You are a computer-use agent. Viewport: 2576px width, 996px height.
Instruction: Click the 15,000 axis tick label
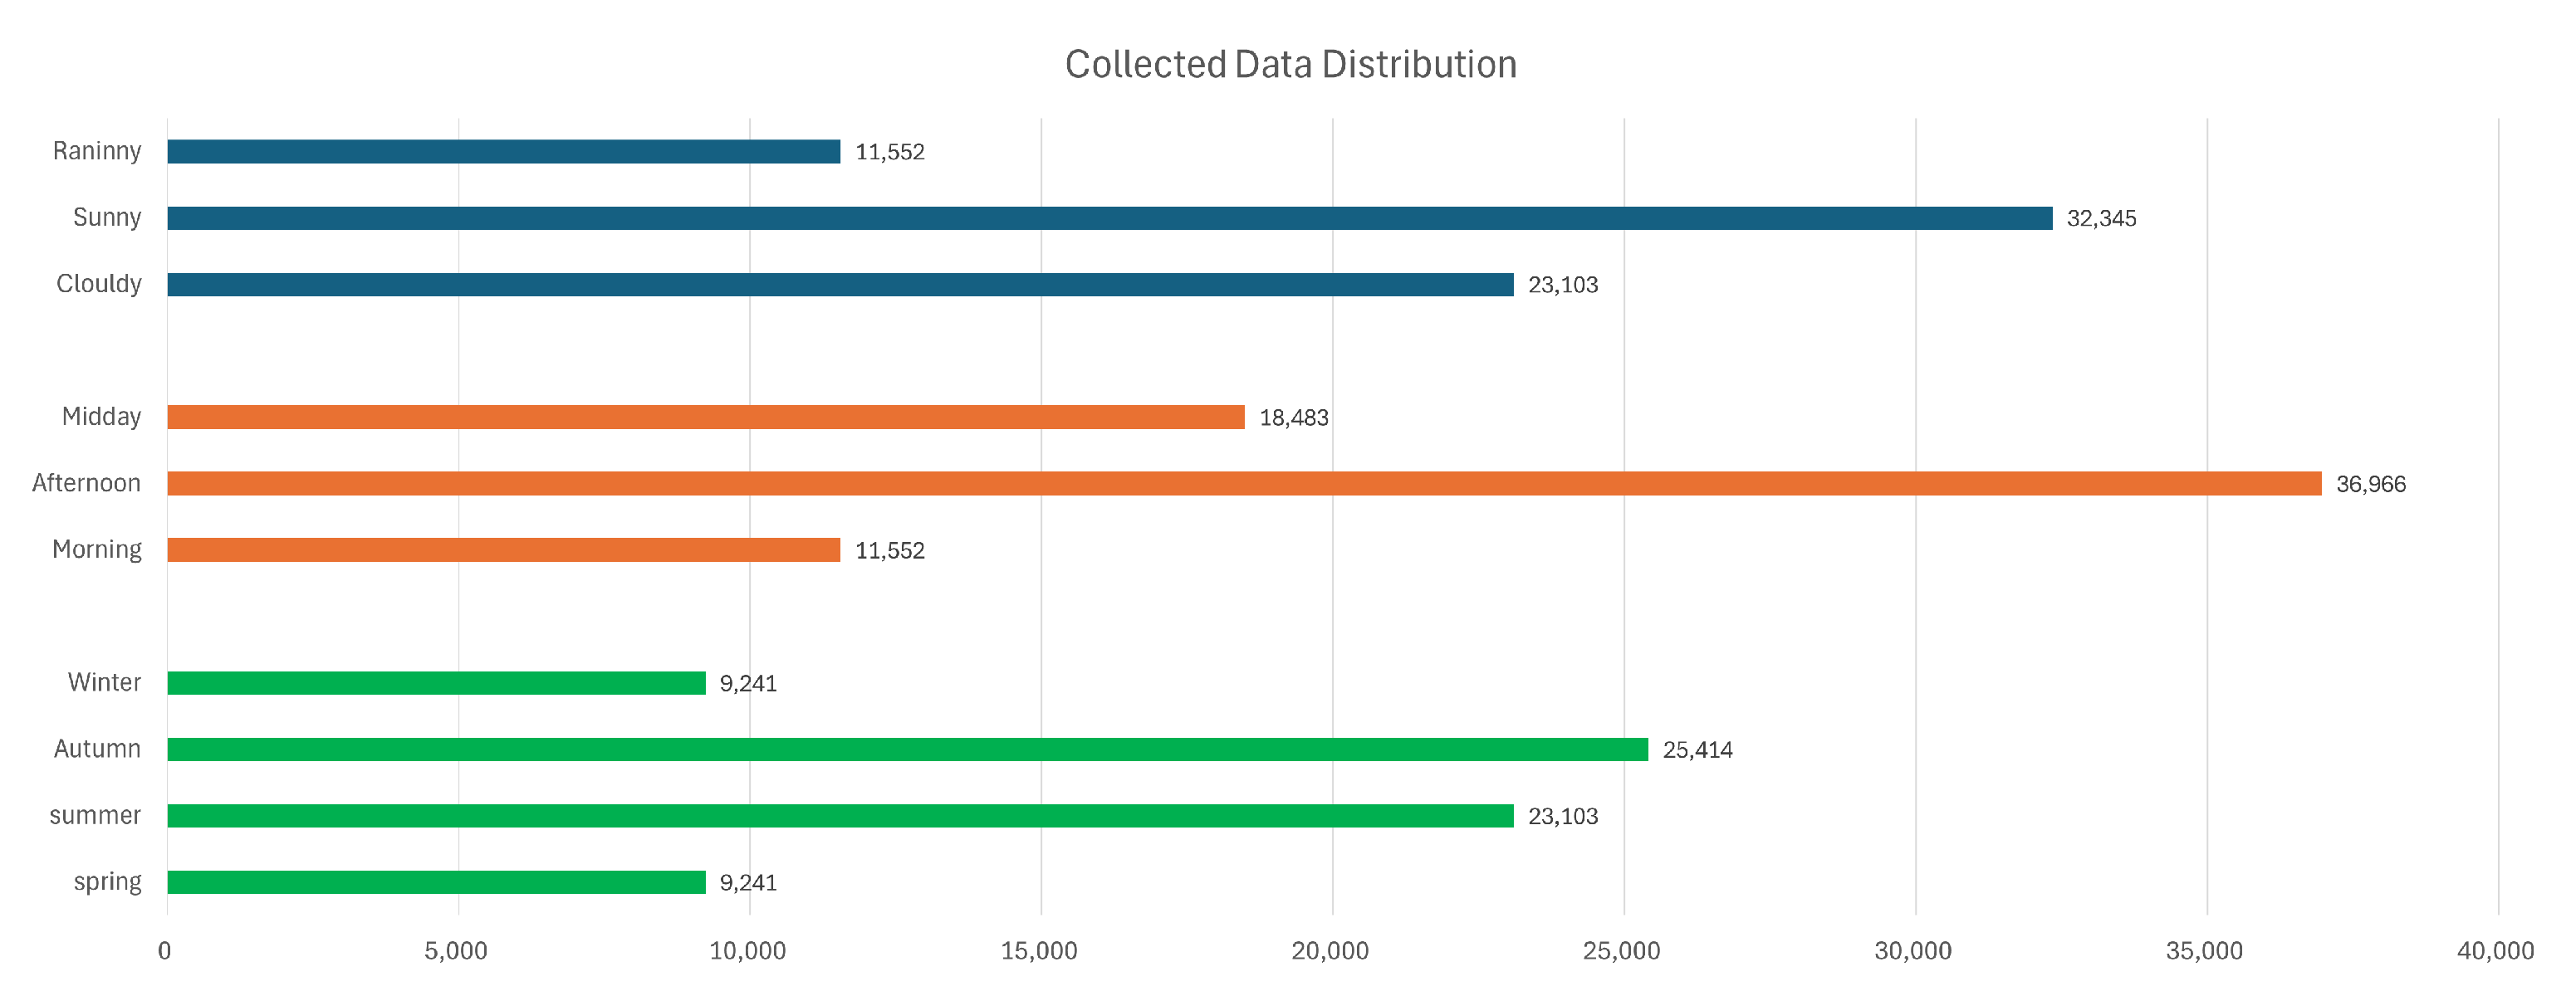click(1039, 951)
